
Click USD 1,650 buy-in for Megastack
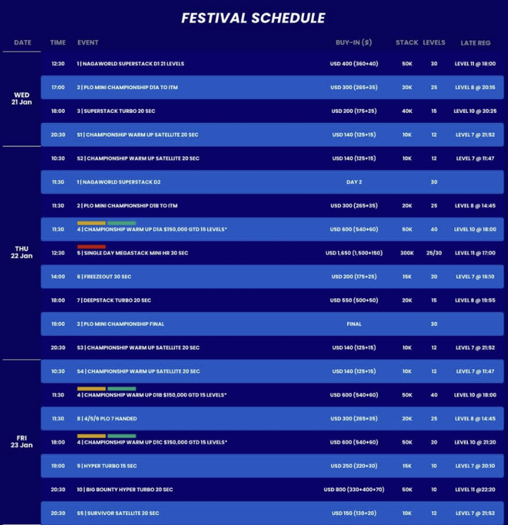353,253
